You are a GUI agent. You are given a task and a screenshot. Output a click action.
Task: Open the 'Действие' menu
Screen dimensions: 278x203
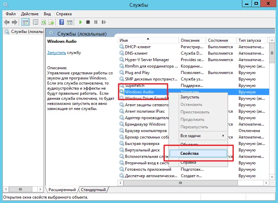click(x=30, y=14)
